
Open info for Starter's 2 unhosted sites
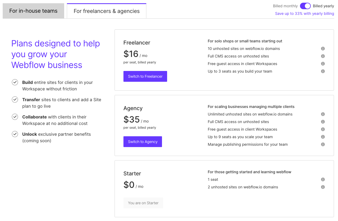pos(323,187)
